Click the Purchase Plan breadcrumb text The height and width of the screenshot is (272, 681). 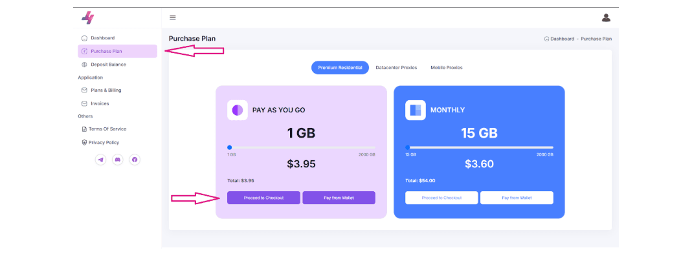(596, 39)
